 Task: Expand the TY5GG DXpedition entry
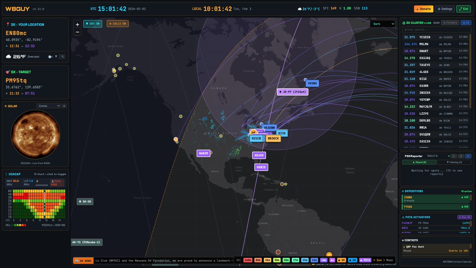pos(436,207)
